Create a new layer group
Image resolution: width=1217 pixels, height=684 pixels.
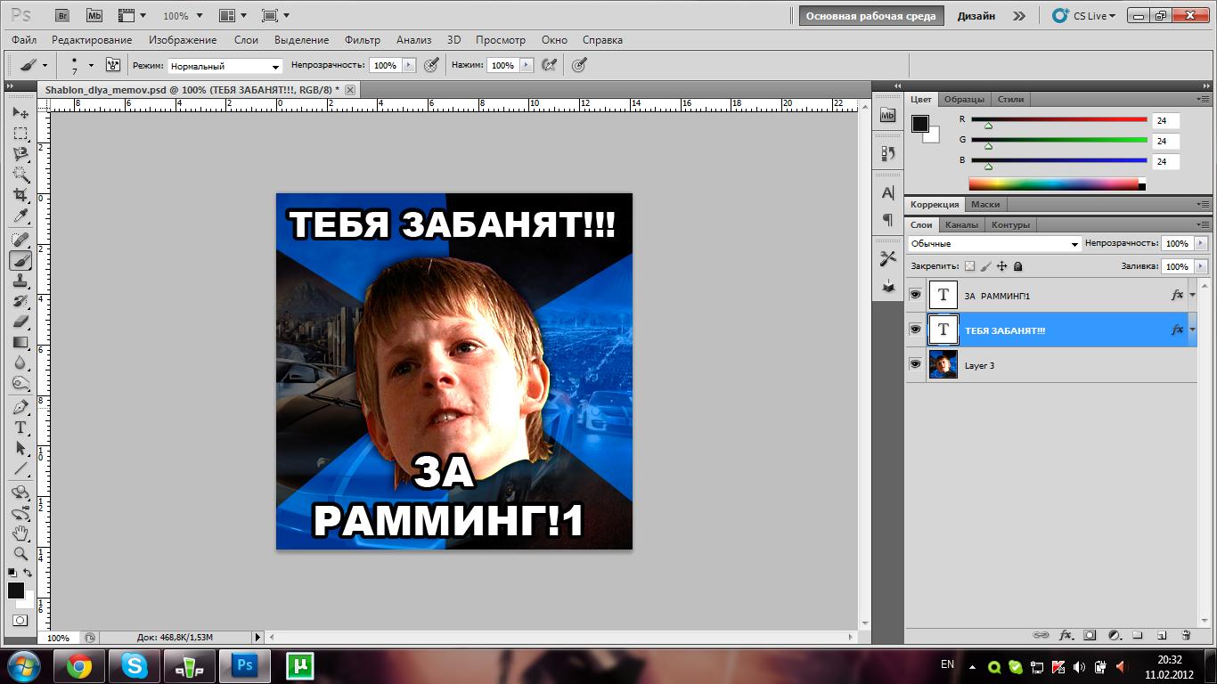pyautogui.click(x=1138, y=635)
